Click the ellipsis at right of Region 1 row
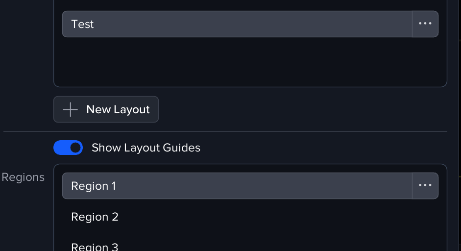Image resolution: width=461 pixels, height=251 pixels. click(x=425, y=186)
